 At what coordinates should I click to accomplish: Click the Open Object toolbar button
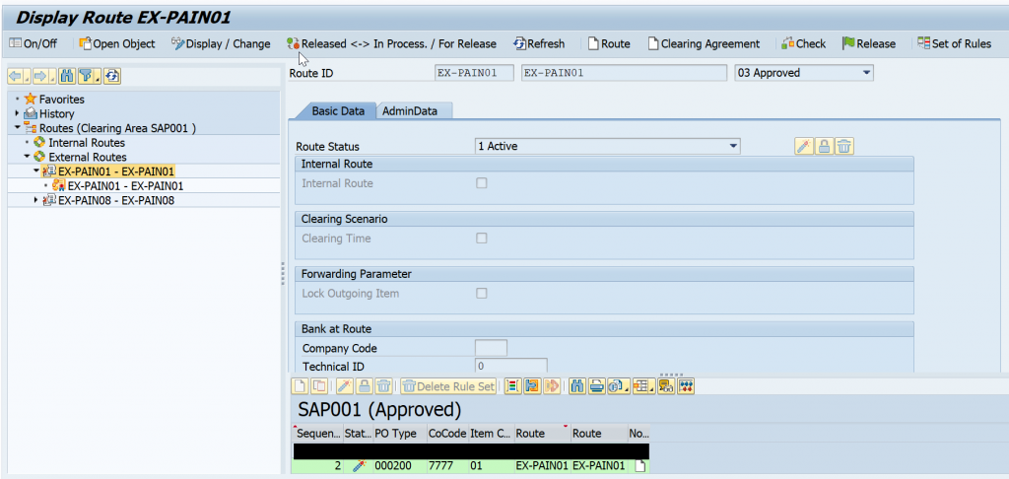(x=117, y=43)
